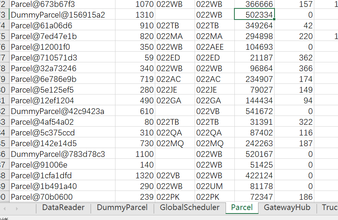Switch to the GatewayHub sheet tab
This screenshot has height=220, width=338.
[287, 207]
